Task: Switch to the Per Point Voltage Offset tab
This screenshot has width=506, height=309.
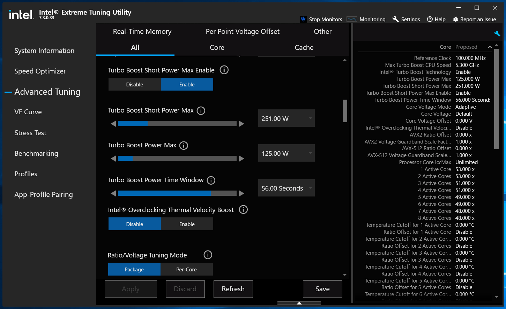Action: click(243, 31)
